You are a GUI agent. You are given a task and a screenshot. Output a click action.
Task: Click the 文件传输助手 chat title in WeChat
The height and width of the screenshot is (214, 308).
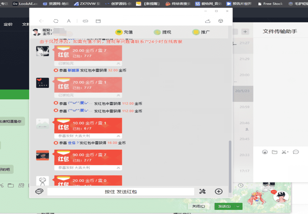[x=280, y=31]
